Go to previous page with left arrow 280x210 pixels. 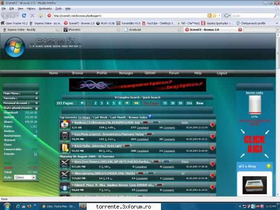tap(82, 103)
